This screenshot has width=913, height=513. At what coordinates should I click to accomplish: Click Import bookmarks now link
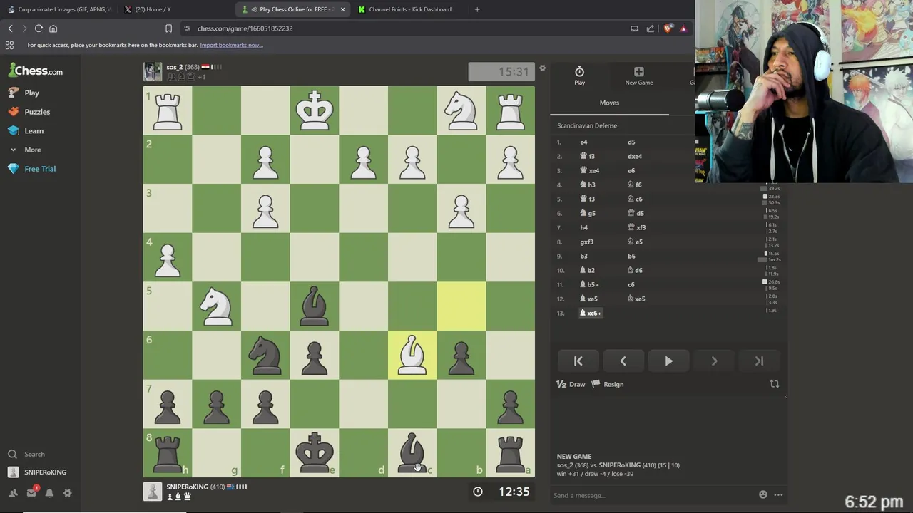231,45
